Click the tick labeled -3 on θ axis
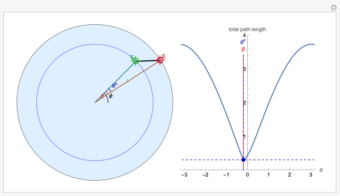The height and width of the screenshot is (196, 340). coord(184,175)
